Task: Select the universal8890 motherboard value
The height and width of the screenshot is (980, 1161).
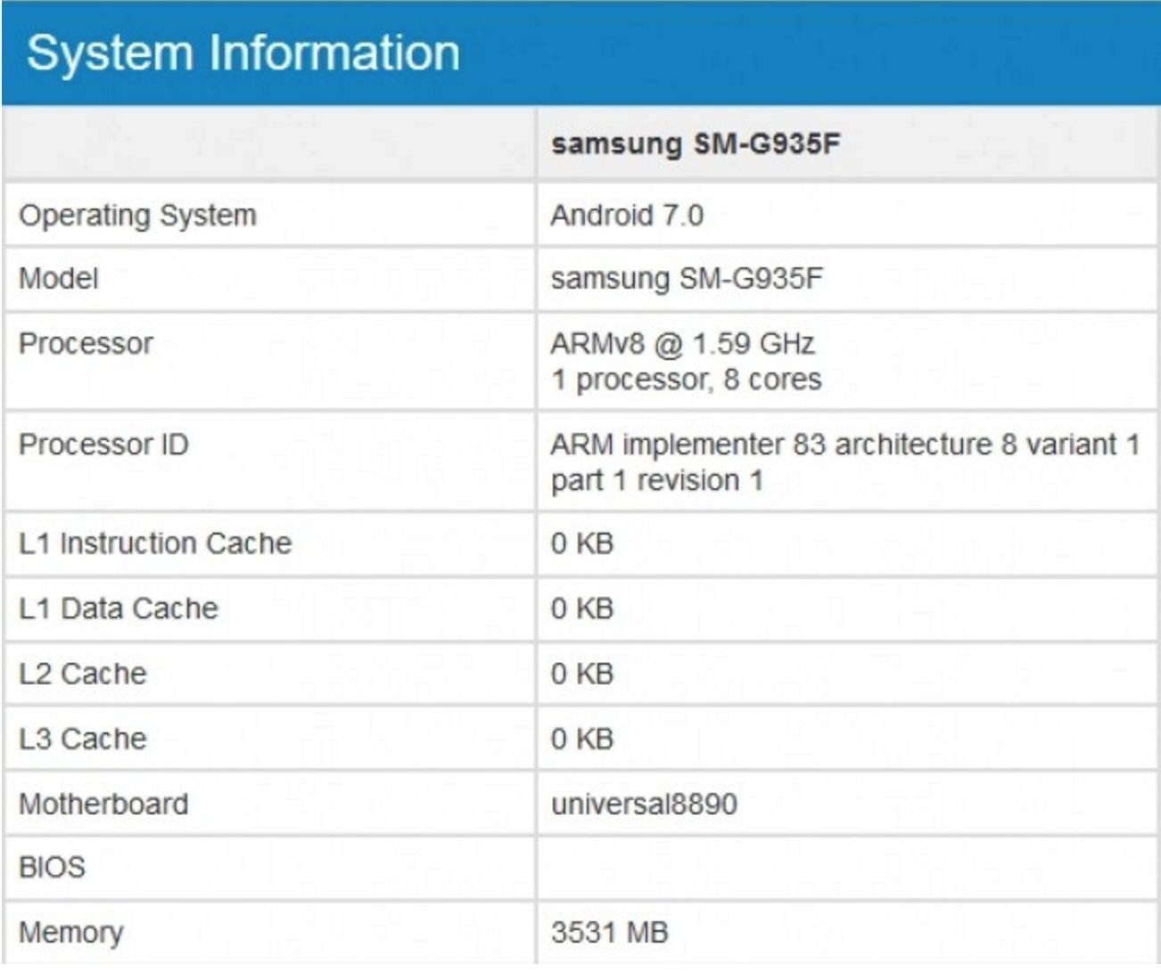Action: coord(643,804)
